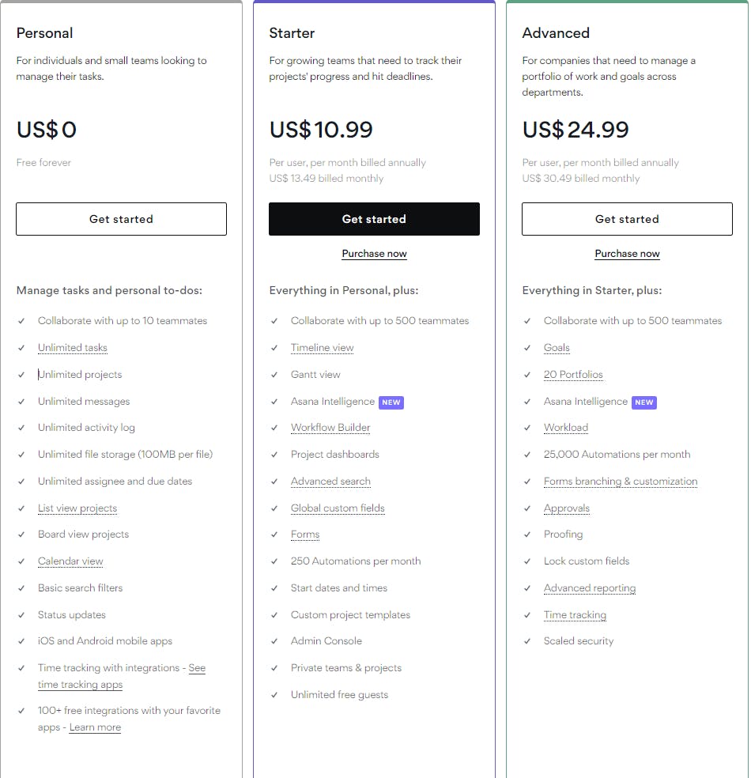Open Purchase now link for Advanced

click(627, 254)
